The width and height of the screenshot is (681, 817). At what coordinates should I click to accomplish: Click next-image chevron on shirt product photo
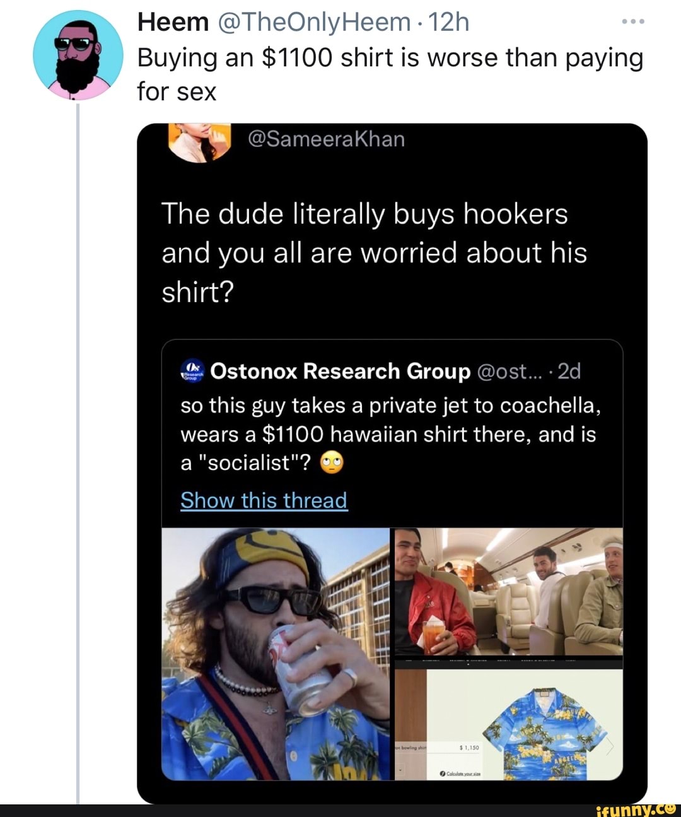(x=610, y=747)
